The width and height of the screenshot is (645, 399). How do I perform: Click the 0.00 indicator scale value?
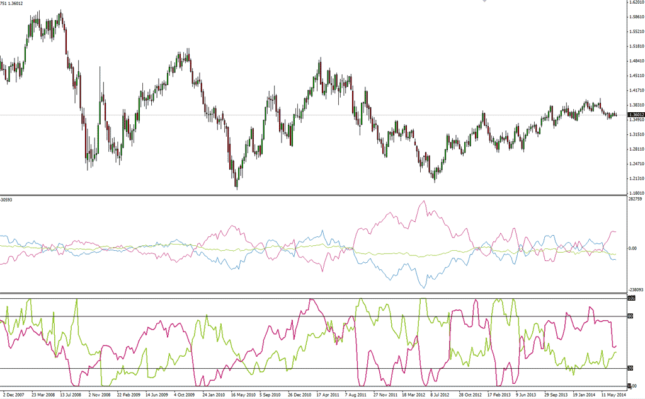pyautogui.click(x=633, y=248)
